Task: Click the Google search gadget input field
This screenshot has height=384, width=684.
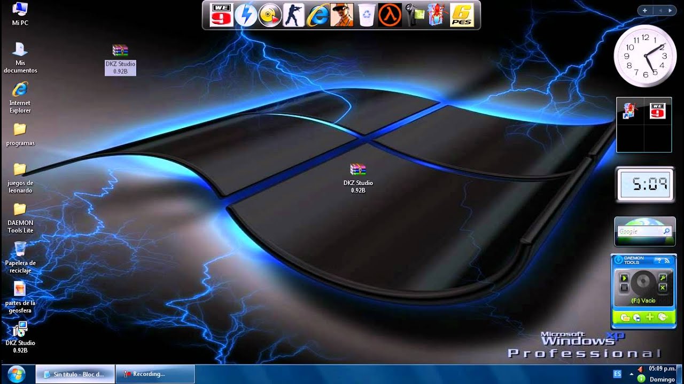Action: point(639,231)
